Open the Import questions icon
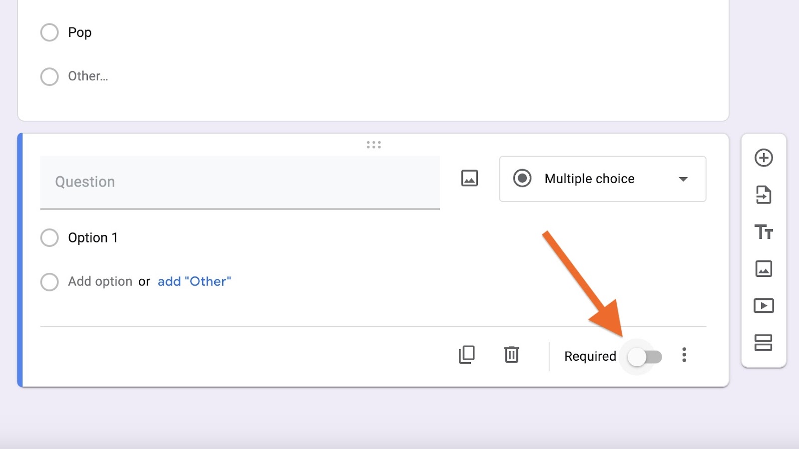Screen dimensions: 799x449 point(764,195)
